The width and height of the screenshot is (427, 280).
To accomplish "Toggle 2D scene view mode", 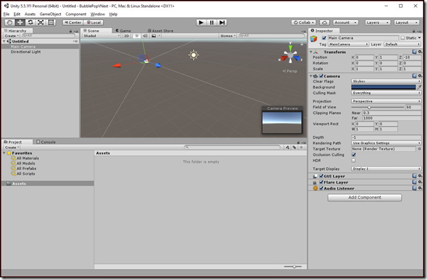I will click(x=127, y=36).
